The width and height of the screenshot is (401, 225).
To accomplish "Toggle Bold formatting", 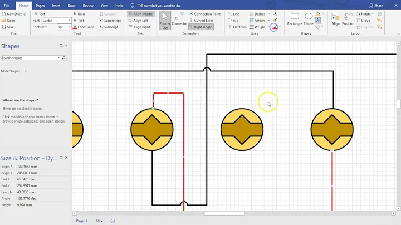I will coord(79,14).
